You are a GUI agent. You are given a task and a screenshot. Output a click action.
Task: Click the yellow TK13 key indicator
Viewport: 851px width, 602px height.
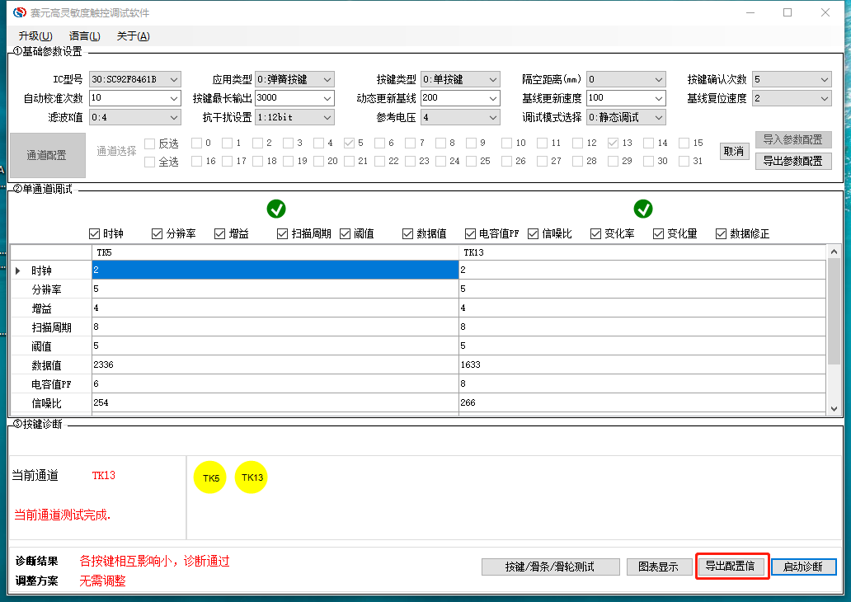pyautogui.click(x=252, y=477)
